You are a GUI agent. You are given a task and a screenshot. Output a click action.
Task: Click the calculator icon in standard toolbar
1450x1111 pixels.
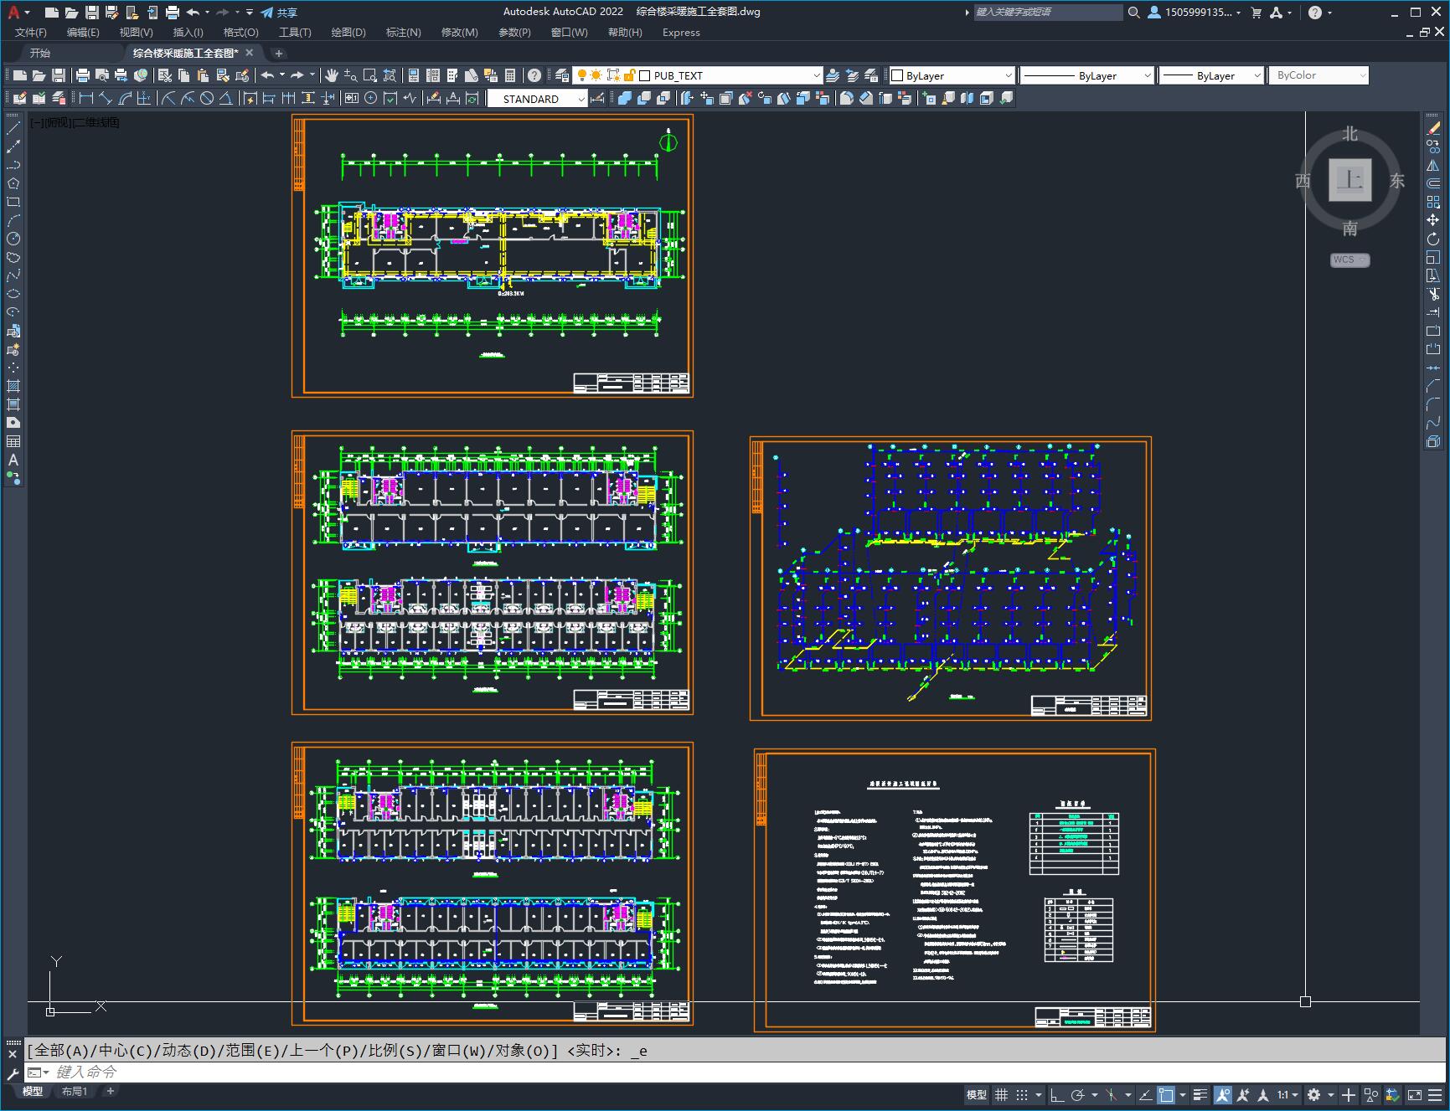510,75
